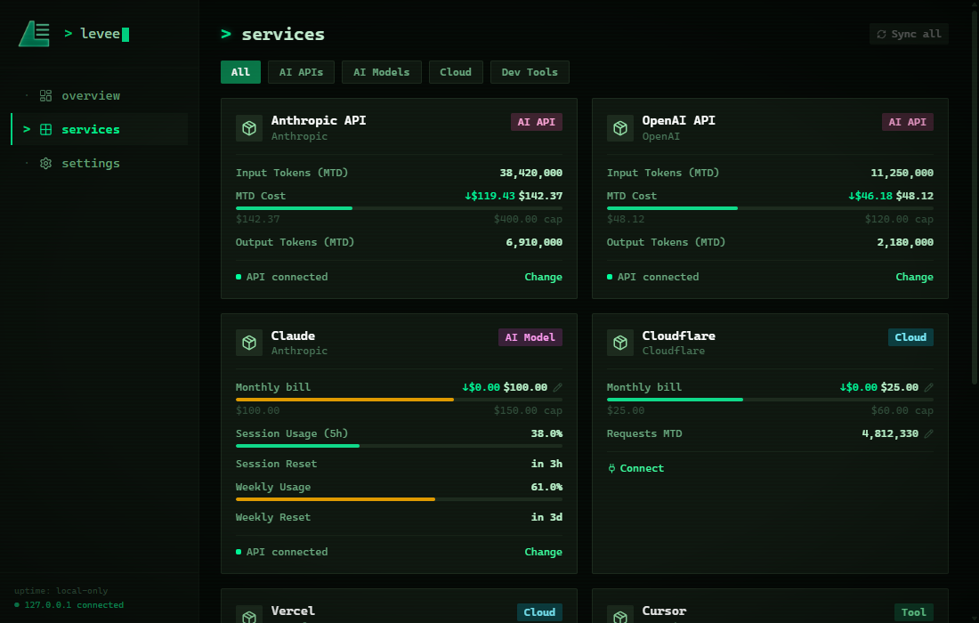The image size is (979, 623).
Task: Click the Cloudflare card cube icon
Action: (620, 343)
